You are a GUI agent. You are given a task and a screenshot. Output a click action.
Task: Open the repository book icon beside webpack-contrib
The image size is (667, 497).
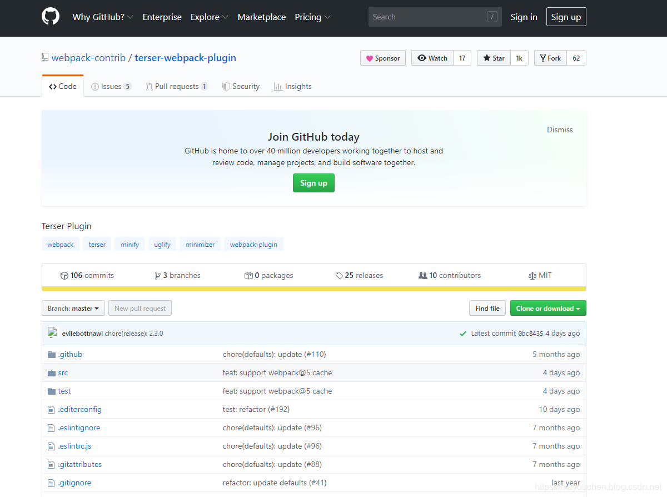pos(45,57)
